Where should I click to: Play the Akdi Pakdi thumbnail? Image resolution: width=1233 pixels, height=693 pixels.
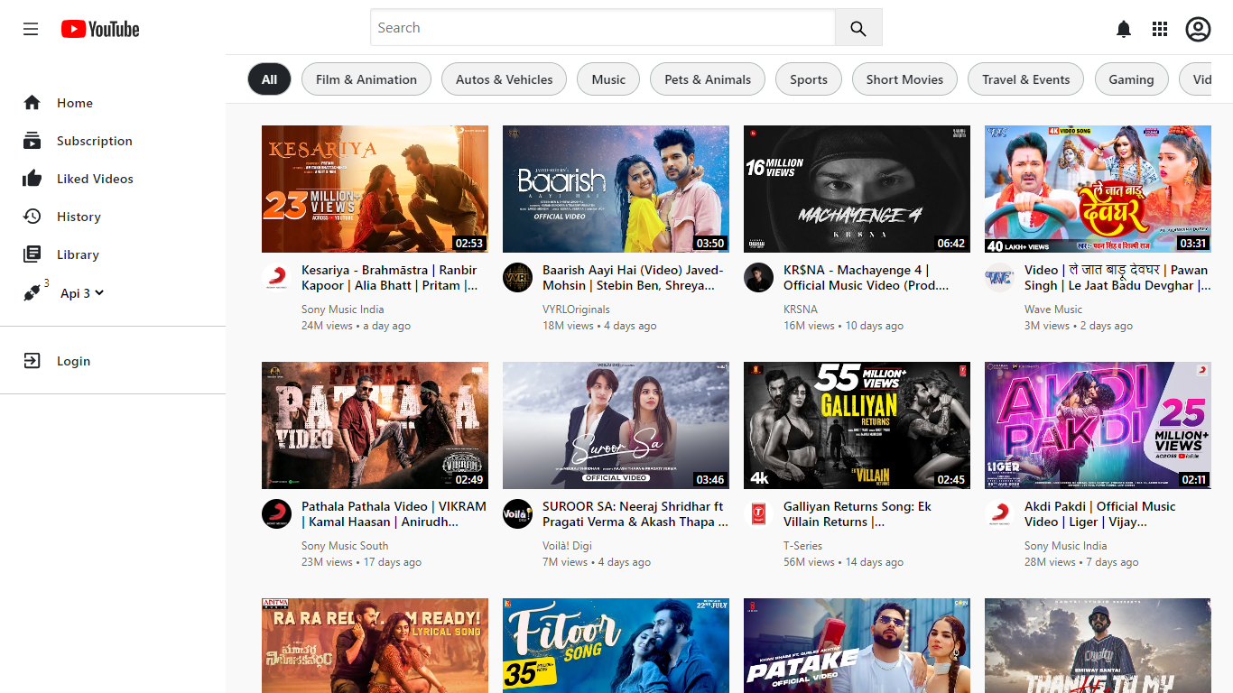tap(1098, 425)
